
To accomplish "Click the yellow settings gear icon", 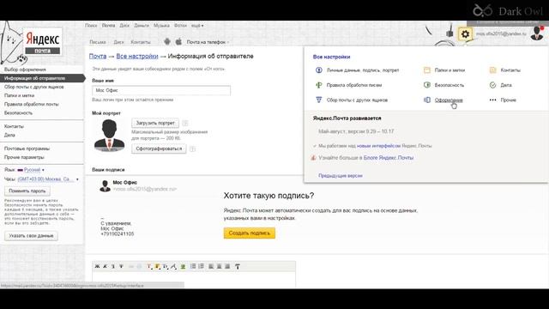I will coord(465,34).
